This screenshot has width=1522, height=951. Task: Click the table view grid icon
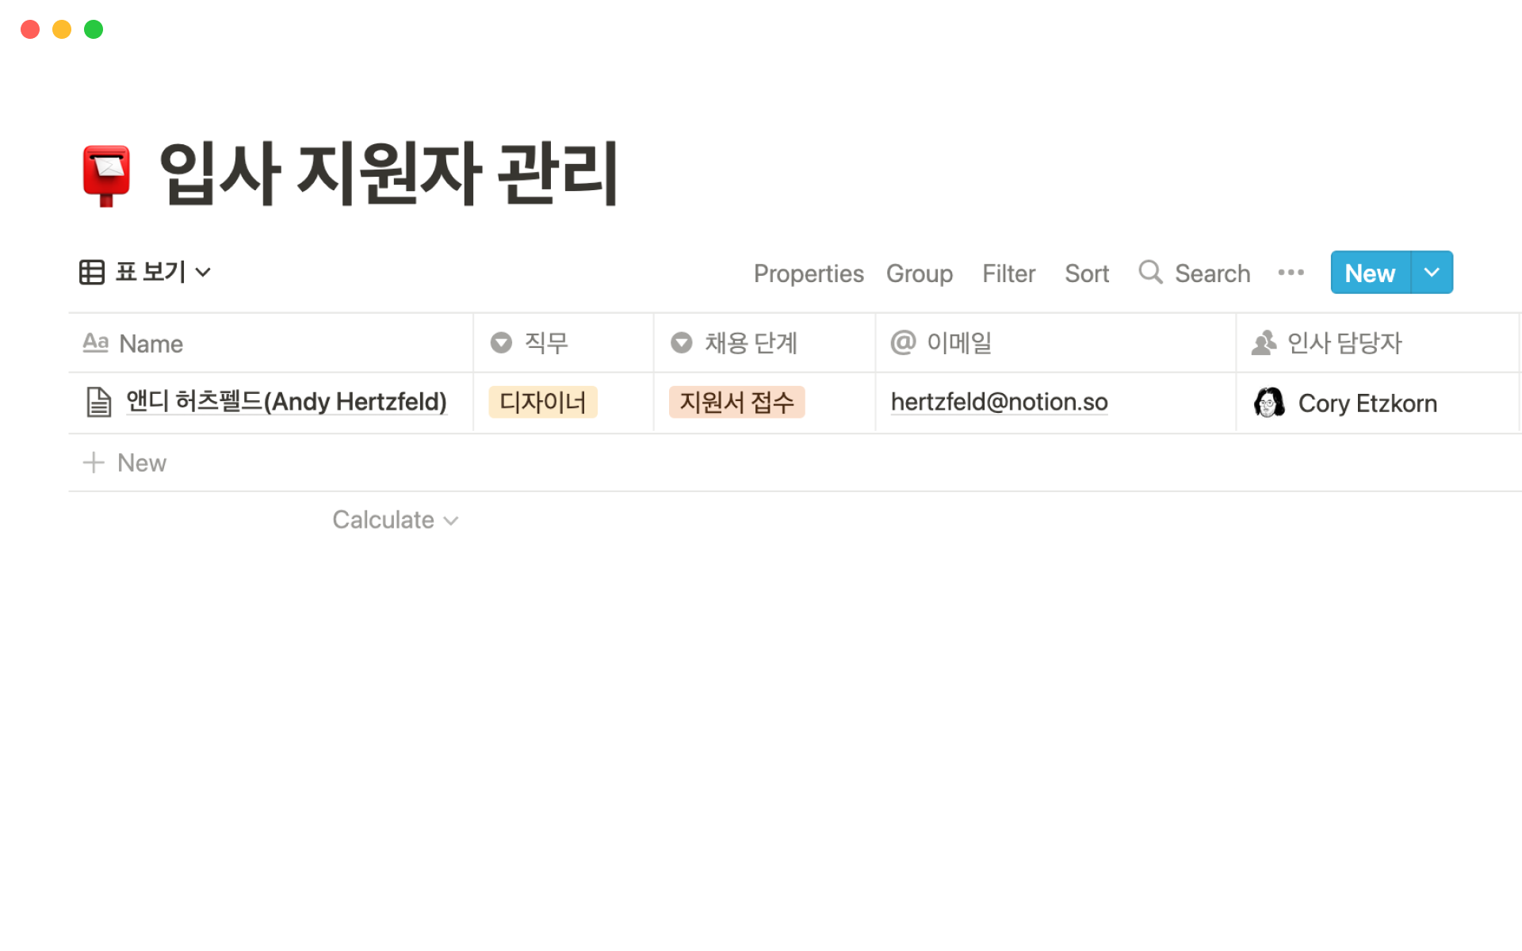click(92, 272)
